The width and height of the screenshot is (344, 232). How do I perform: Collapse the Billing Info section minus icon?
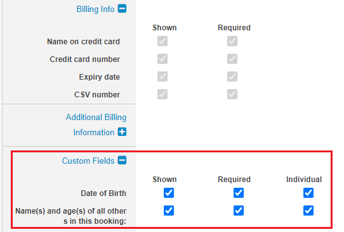click(x=122, y=9)
